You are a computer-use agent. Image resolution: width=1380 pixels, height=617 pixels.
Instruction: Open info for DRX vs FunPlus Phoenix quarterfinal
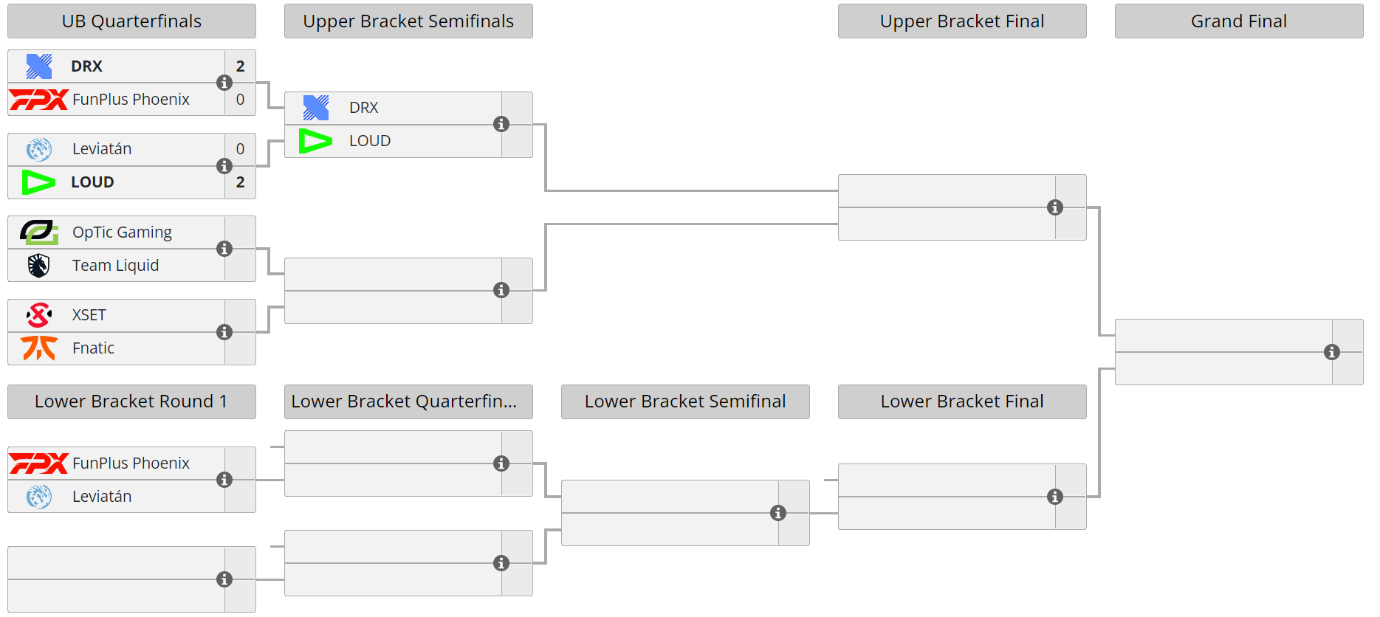pos(224,83)
